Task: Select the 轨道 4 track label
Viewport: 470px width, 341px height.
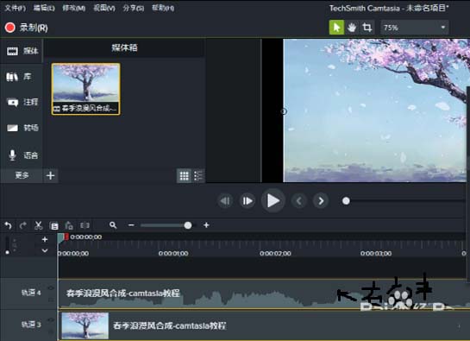Action: coord(30,293)
